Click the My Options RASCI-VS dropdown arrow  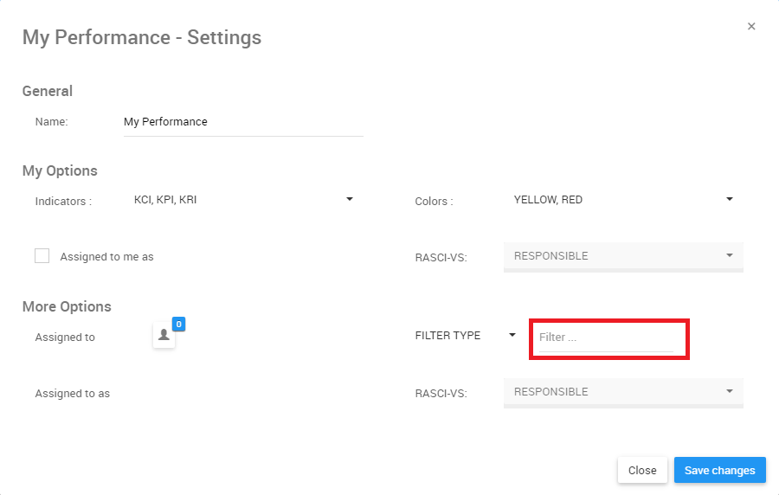730,255
